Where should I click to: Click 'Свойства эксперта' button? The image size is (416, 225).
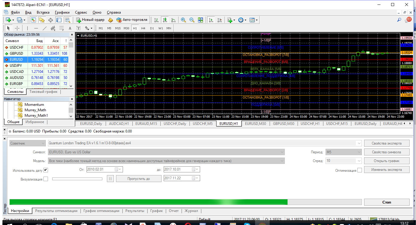[387, 143]
